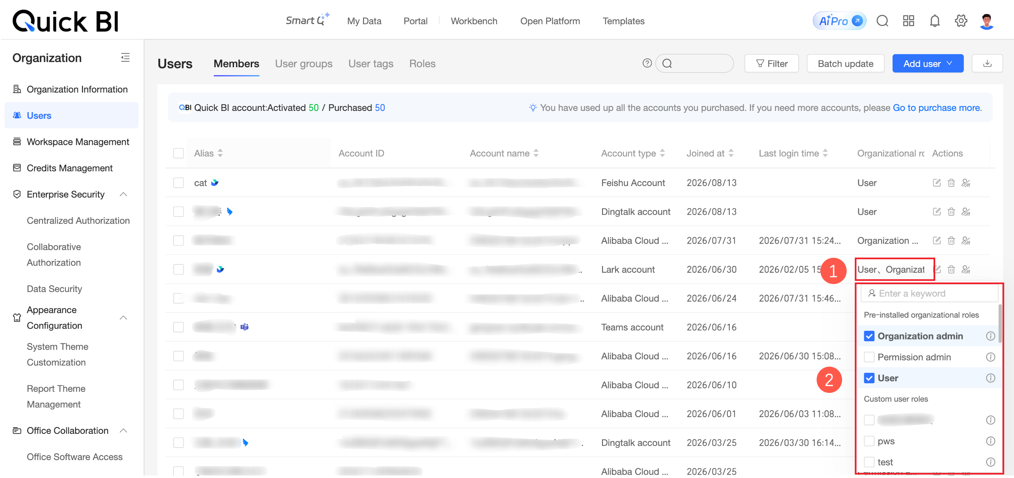This screenshot has height=478, width=1014.
Task: Check the Permission admin role
Action: click(x=869, y=357)
